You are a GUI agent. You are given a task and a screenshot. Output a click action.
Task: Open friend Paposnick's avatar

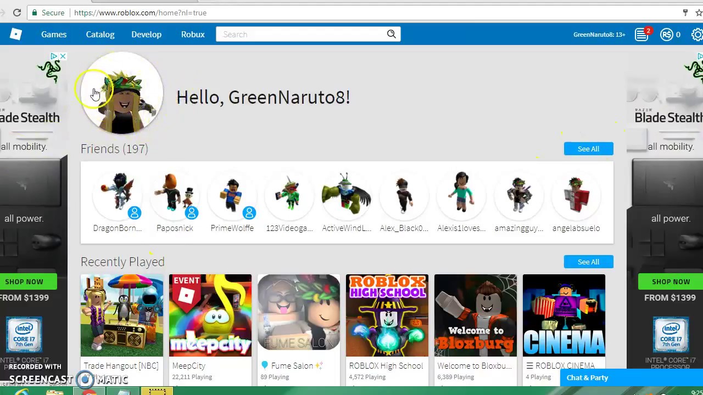tap(175, 195)
